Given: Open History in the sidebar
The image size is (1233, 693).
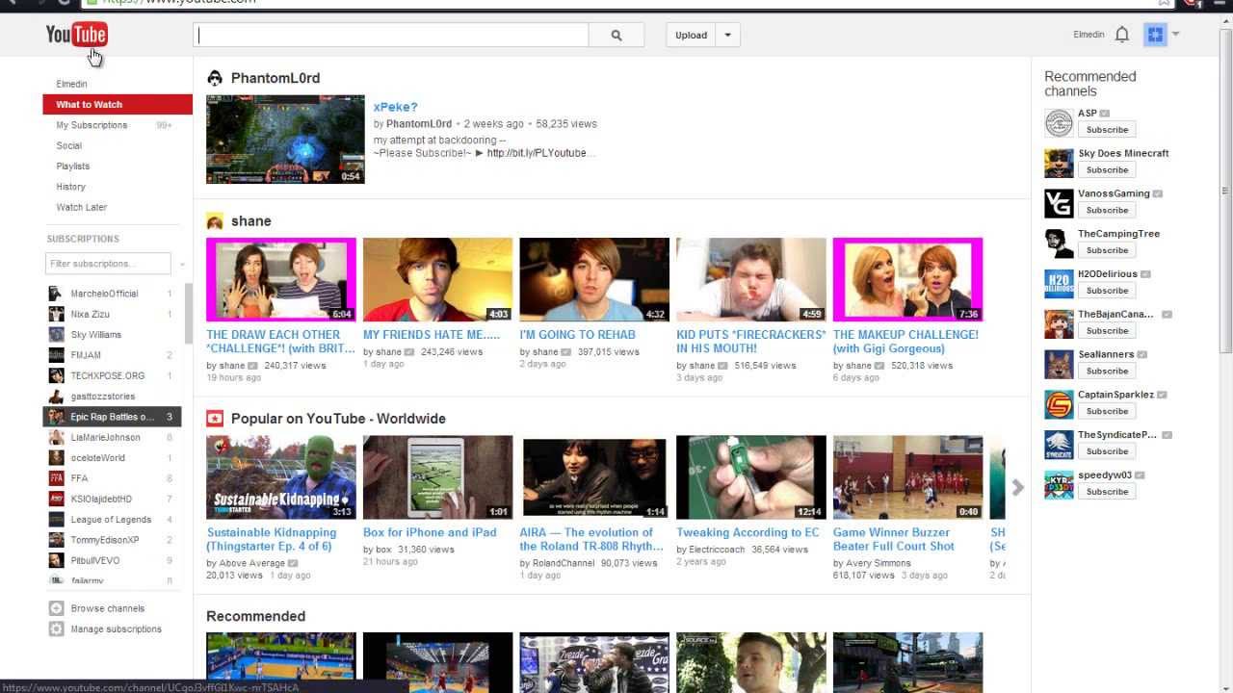Looking at the screenshot, I should 70,187.
